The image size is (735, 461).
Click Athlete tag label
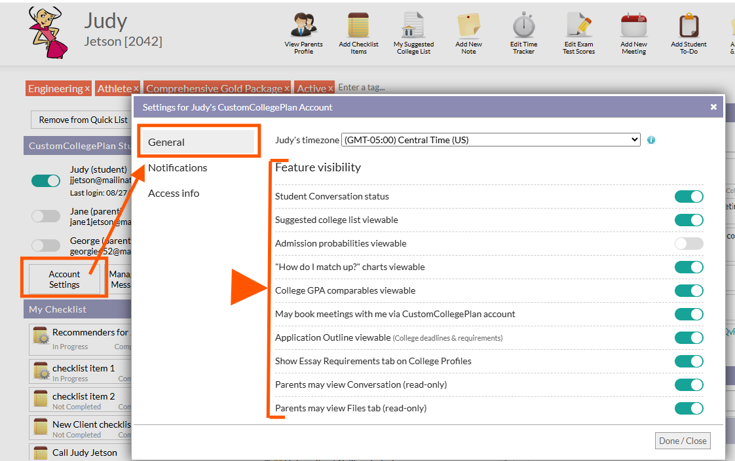pyautogui.click(x=115, y=88)
